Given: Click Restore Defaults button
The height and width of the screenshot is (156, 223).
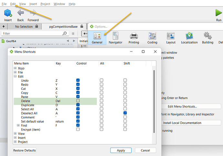Looking at the screenshot, I should point(25,150).
